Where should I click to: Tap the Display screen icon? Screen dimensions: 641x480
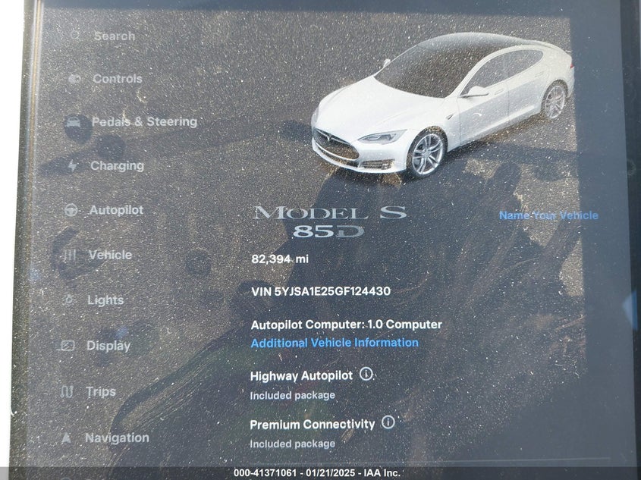[x=68, y=346]
